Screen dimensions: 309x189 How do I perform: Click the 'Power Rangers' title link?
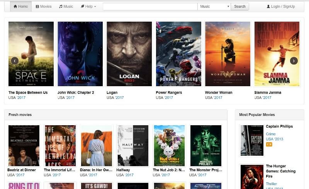click(x=169, y=92)
